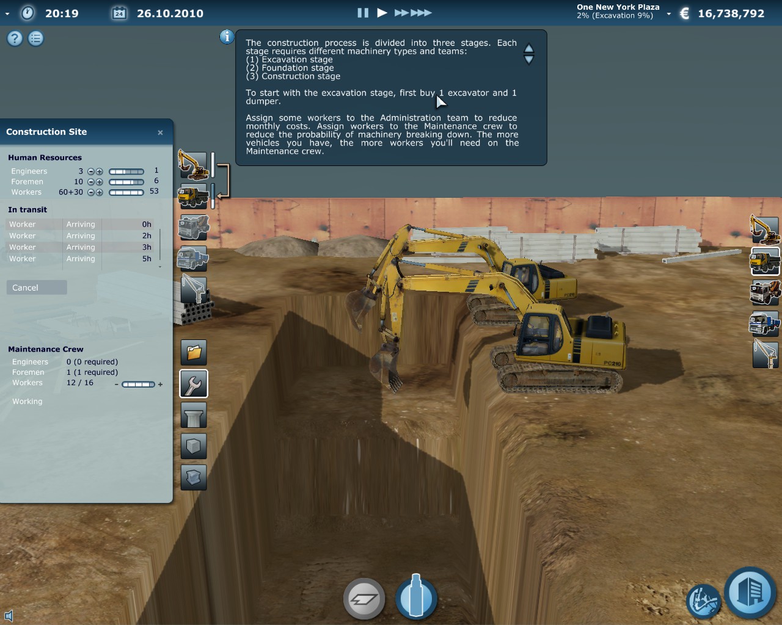This screenshot has height=625, width=782.
Task: Increase the number of Engineers
Action: click(x=100, y=172)
